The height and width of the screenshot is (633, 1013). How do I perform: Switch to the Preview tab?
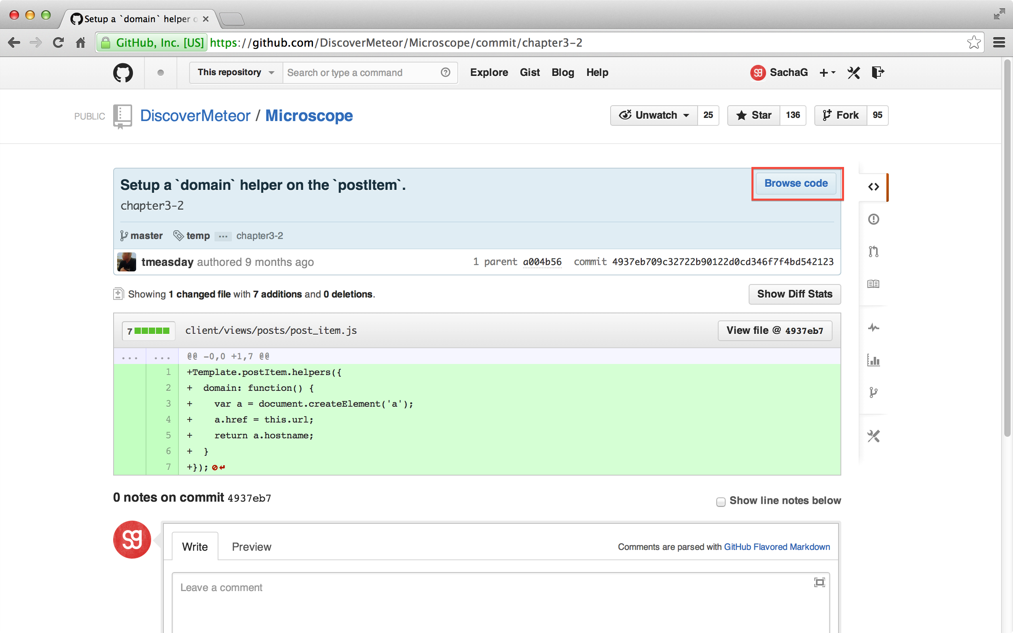251,546
